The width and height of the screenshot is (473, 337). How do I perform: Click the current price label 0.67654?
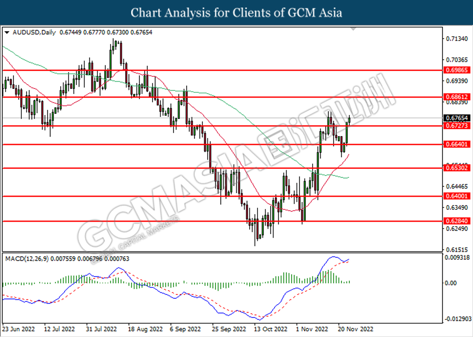pyautogui.click(x=457, y=118)
